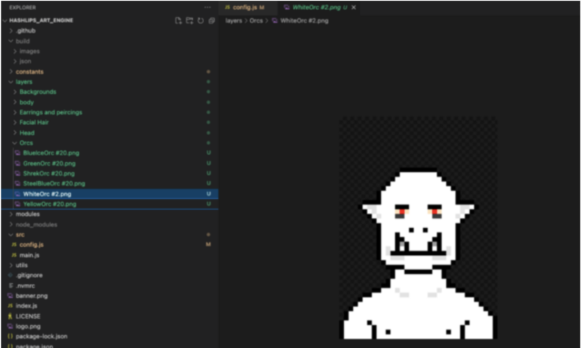Click the image icon beside banner.png
583x348 pixels.
[x=10, y=296]
